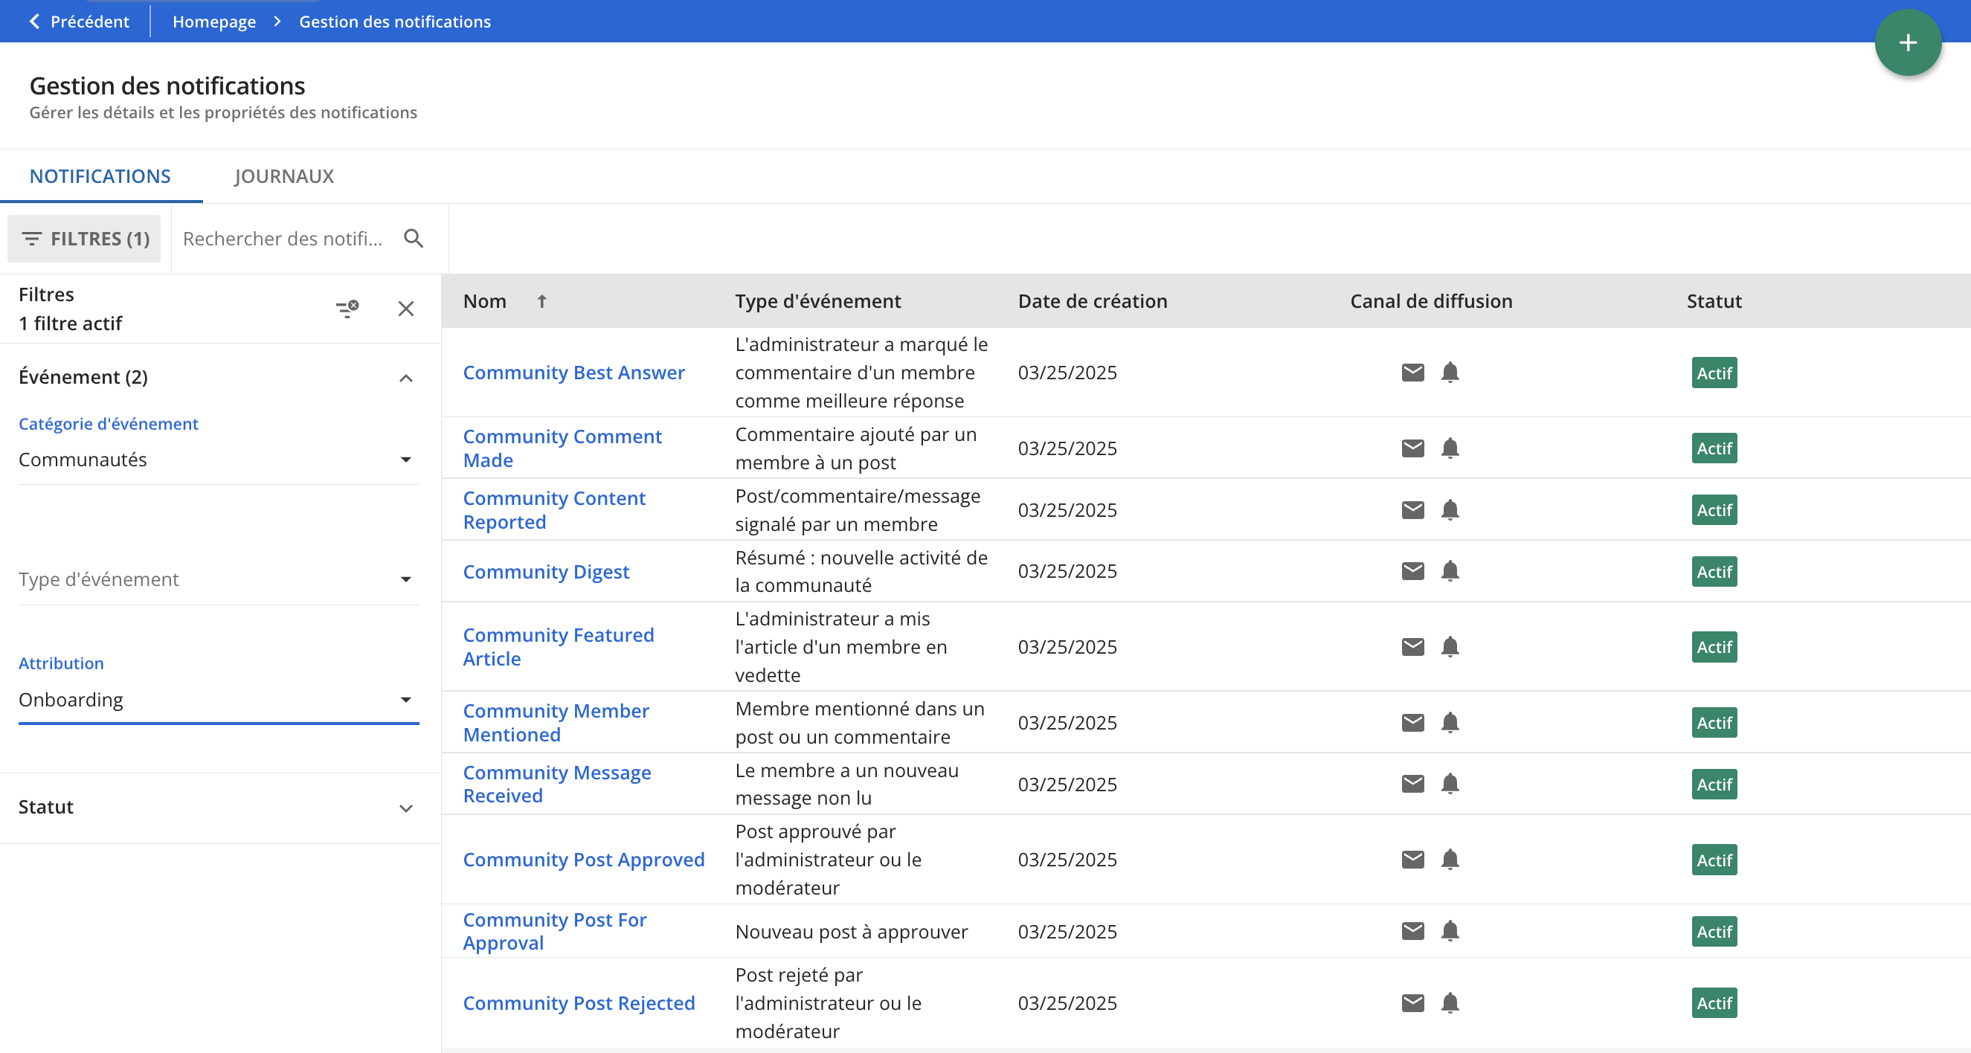Screen dimensions: 1971x1053
Task: Click the email icon for Community Best Answer
Action: click(x=1412, y=373)
